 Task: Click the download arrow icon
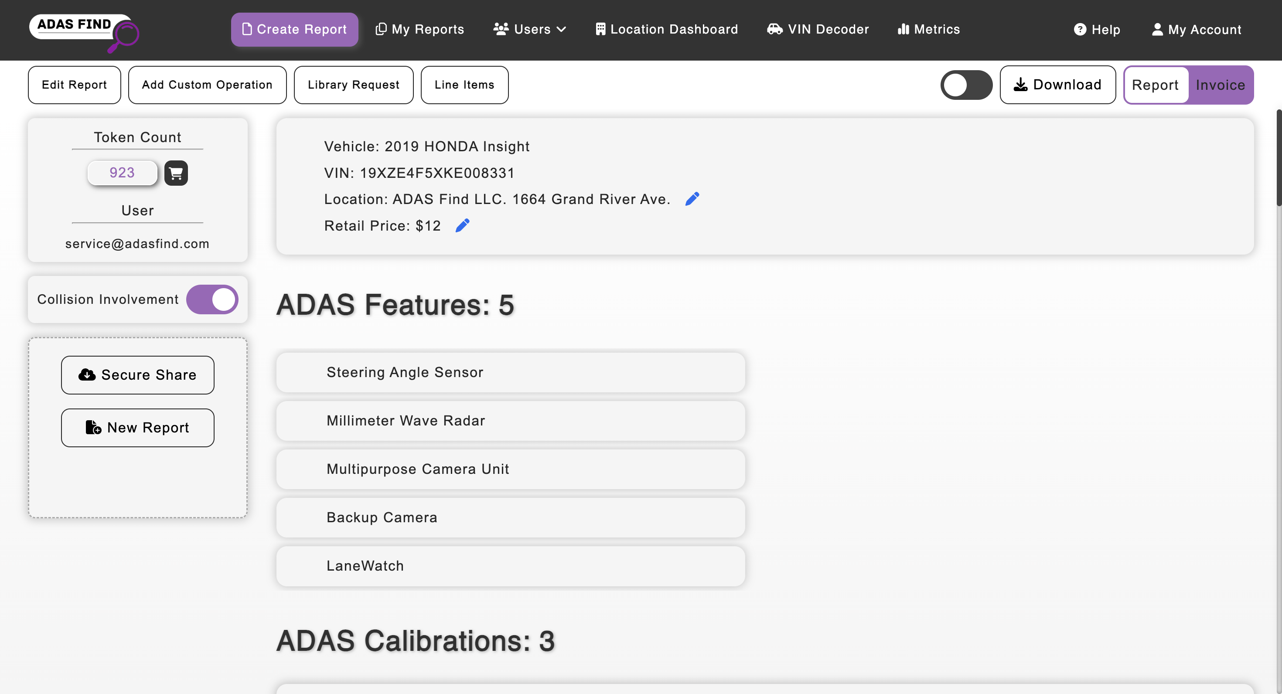click(x=1020, y=85)
